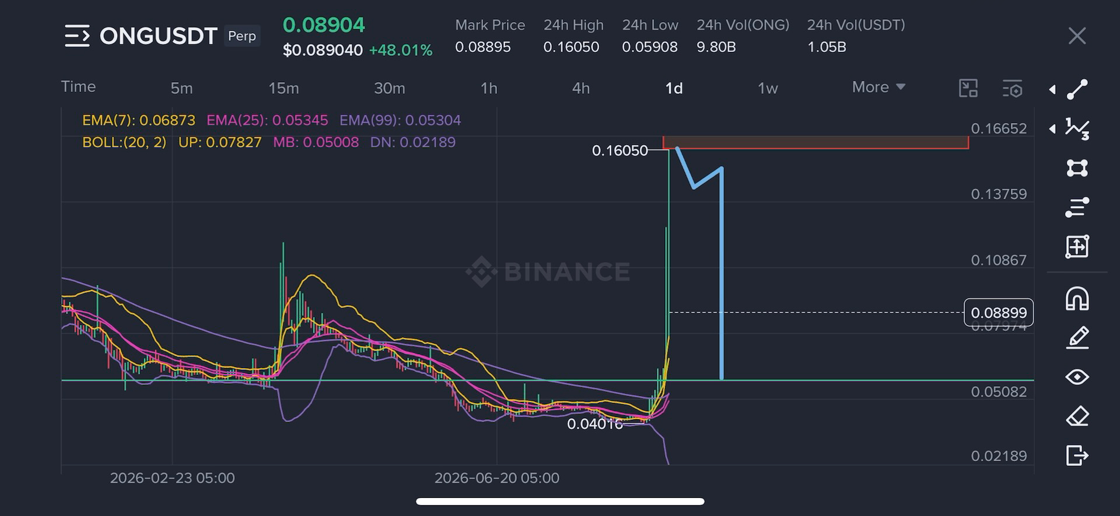
Task: Select the Elliott wave pattern tool
Action: (1077, 129)
